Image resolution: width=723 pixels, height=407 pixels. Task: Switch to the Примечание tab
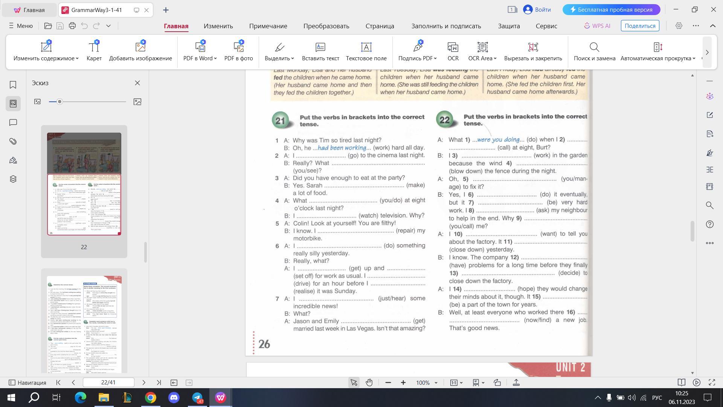(x=268, y=26)
